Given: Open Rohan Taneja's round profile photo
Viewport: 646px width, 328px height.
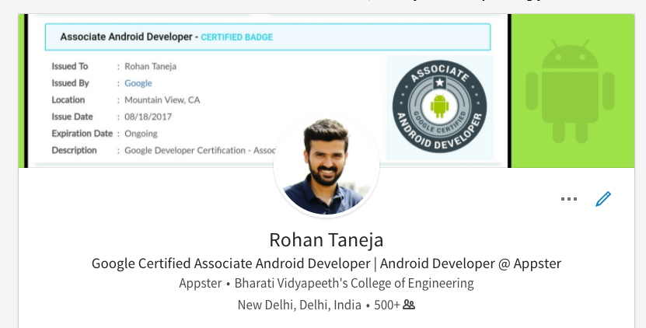Looking at the screenshot, I should point(326,166).
